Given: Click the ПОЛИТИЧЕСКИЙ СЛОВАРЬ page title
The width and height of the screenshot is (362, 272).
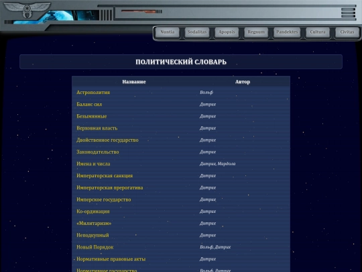Looking at the screenshot, I should 181,62.
